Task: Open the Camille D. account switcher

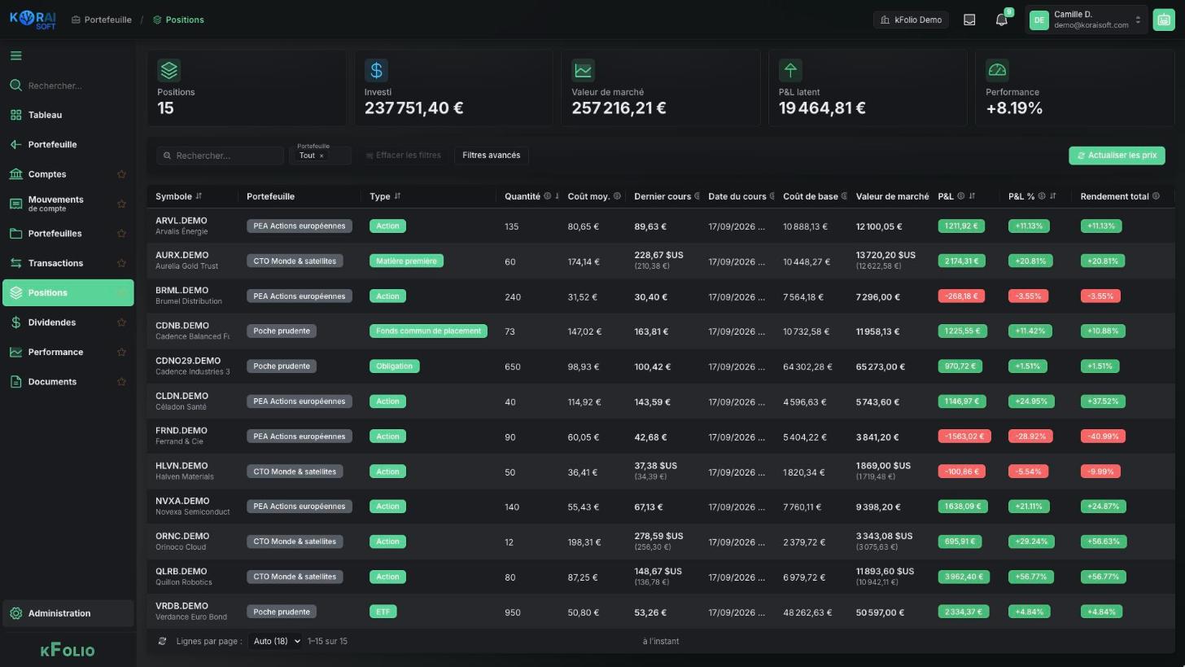Action: [1086, 20]
